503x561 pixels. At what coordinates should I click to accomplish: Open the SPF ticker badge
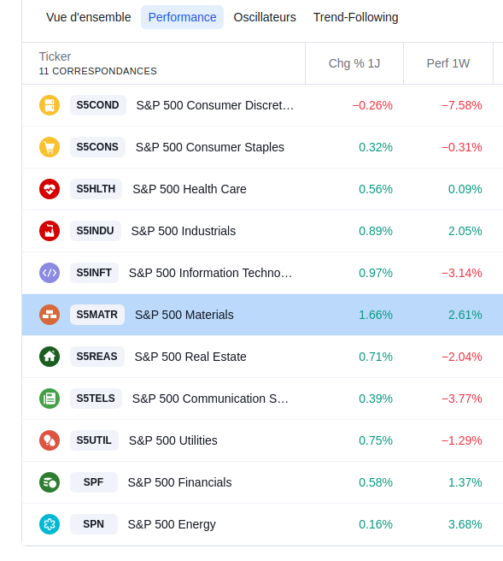[x=94, y=482]
